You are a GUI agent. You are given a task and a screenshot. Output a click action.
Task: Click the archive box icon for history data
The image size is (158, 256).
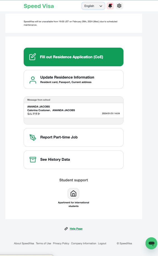click(33, 160)
